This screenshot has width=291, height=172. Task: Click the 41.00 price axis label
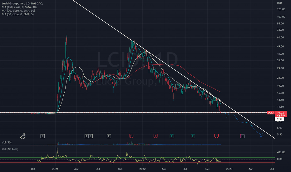click(x=280, y=54)
